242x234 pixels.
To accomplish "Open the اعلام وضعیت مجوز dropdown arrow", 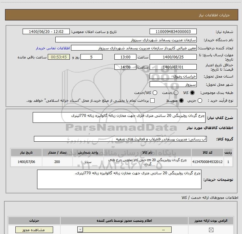I will click(80, 230).
